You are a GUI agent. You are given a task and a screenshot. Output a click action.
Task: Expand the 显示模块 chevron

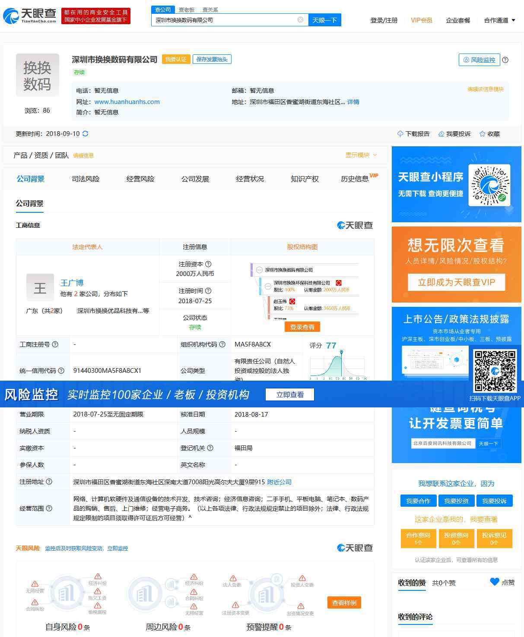375,155
